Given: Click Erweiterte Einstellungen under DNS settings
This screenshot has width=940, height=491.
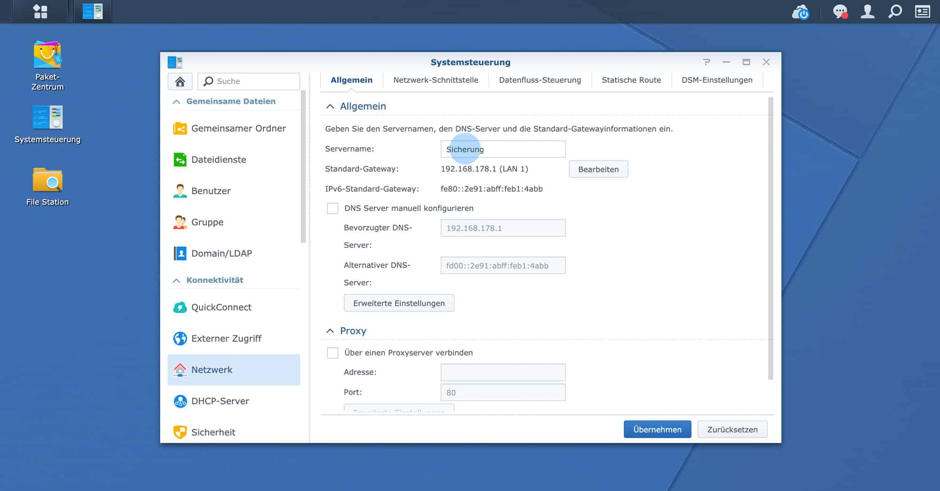Looking at the screenshot, I should point(399,303).
